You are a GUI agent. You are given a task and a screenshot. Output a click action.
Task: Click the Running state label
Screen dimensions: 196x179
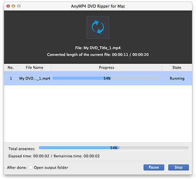(x=177, y=78)
